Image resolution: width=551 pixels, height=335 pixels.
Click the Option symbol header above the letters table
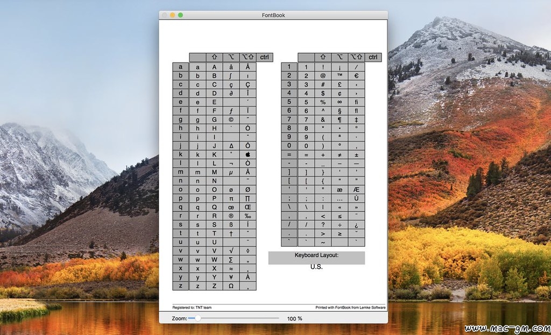click(231, 57)
